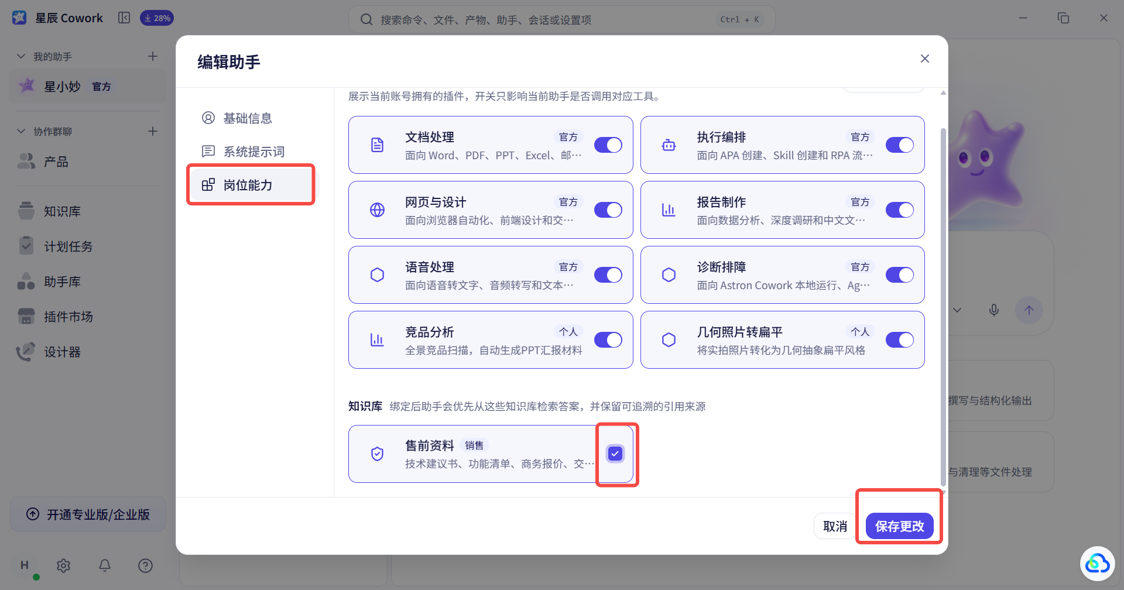Open 知识库 from the sidebar
This screenshot has height=590, width=1124.
88,211
